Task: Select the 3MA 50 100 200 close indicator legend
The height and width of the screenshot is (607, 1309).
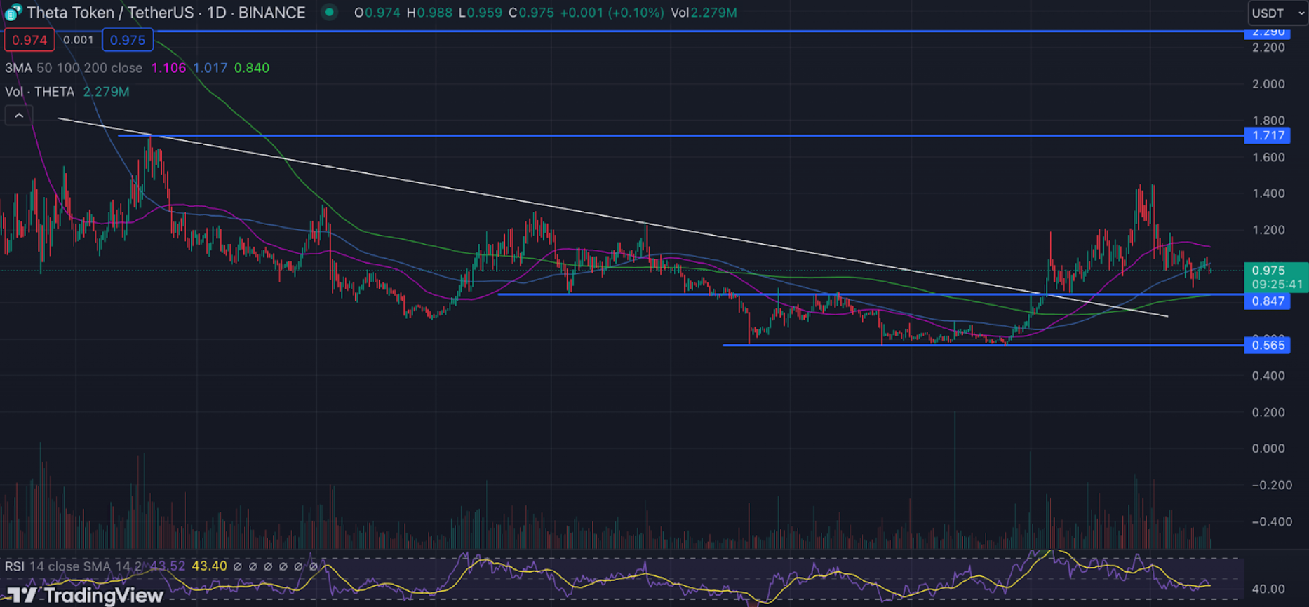Action: tap(74, 68)
